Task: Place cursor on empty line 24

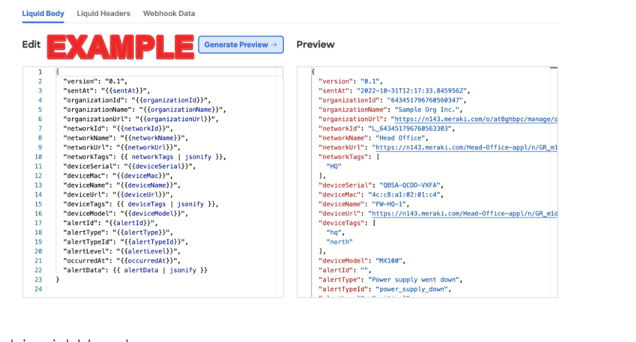Action: pyautogui.click(x=128, y=289)
